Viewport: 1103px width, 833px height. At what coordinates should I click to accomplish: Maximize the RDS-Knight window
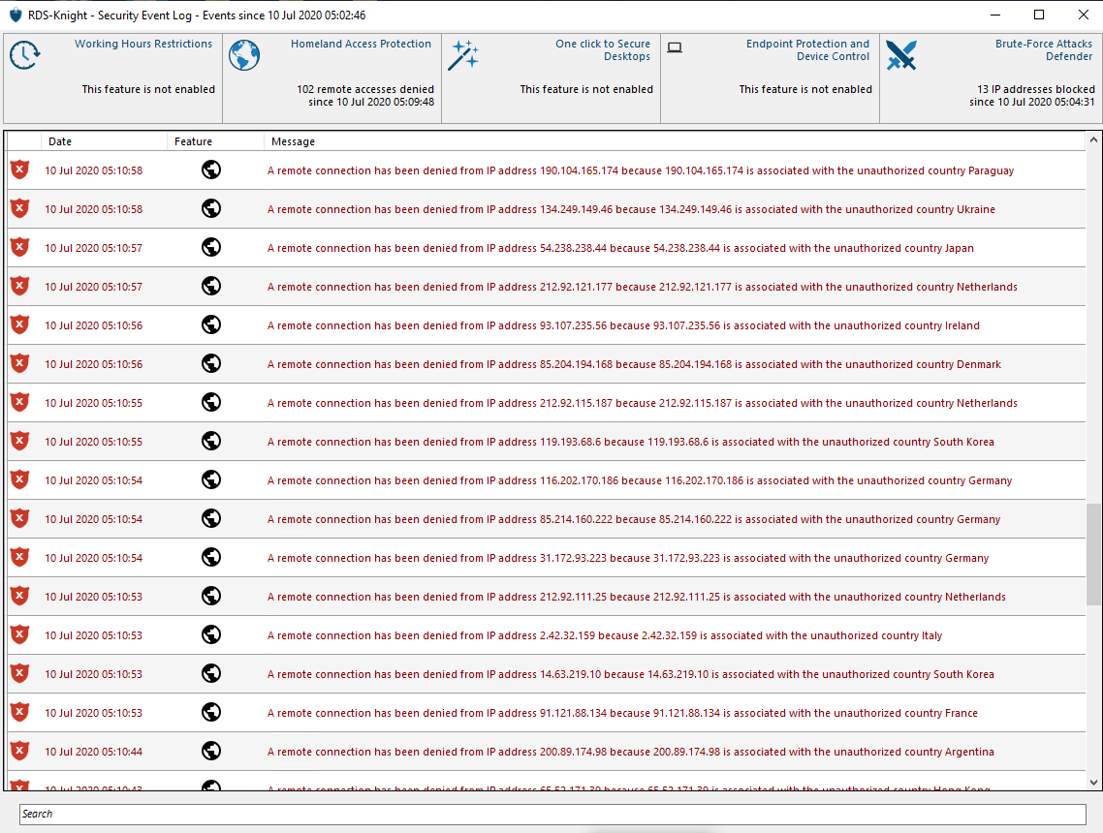pos(1039,15)
